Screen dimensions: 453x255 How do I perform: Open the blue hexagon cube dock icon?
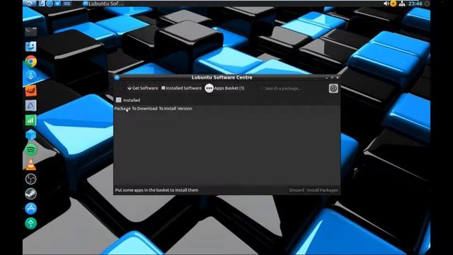[30, 135]
